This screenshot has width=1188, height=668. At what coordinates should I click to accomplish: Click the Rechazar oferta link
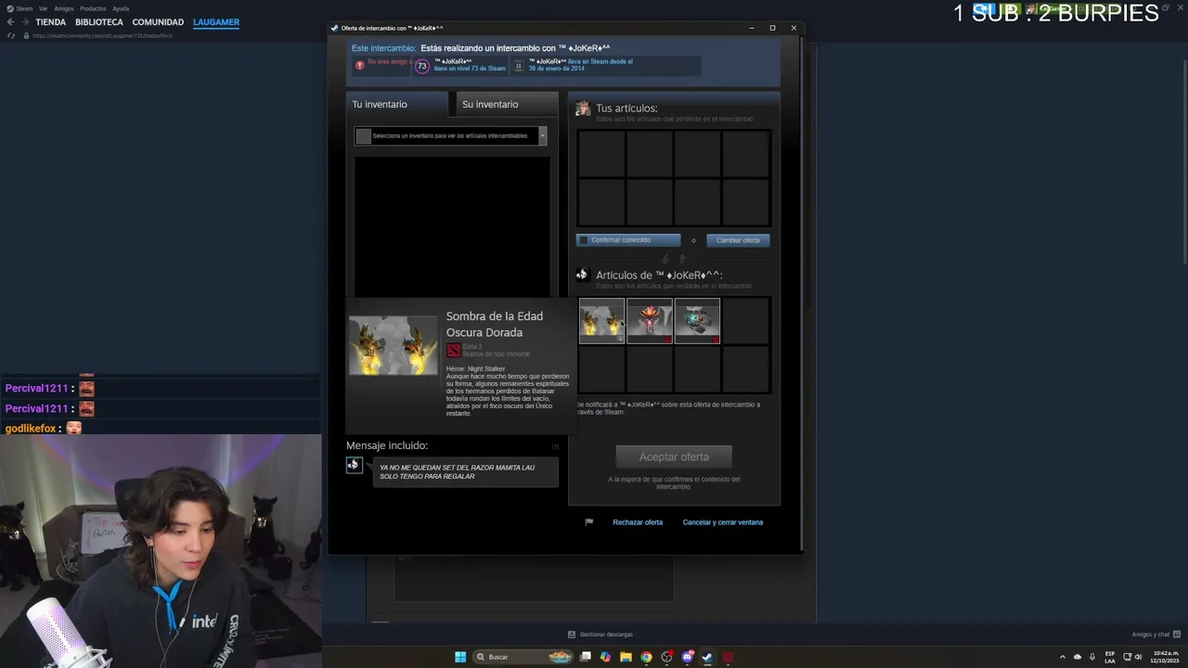tap(638, 522)
